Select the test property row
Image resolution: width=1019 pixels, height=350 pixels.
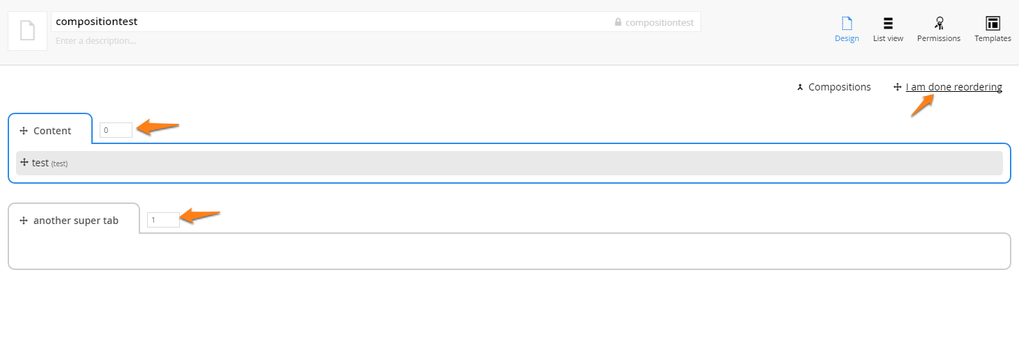[509, 163]
